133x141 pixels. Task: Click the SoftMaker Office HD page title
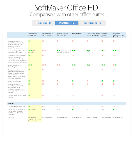66,8
